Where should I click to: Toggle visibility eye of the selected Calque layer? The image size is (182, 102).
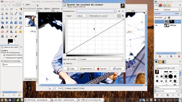click(156, 22)
